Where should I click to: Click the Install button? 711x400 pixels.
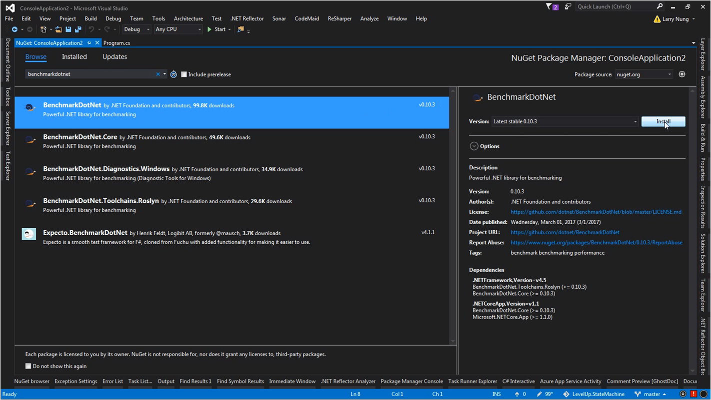pos(663,121)
